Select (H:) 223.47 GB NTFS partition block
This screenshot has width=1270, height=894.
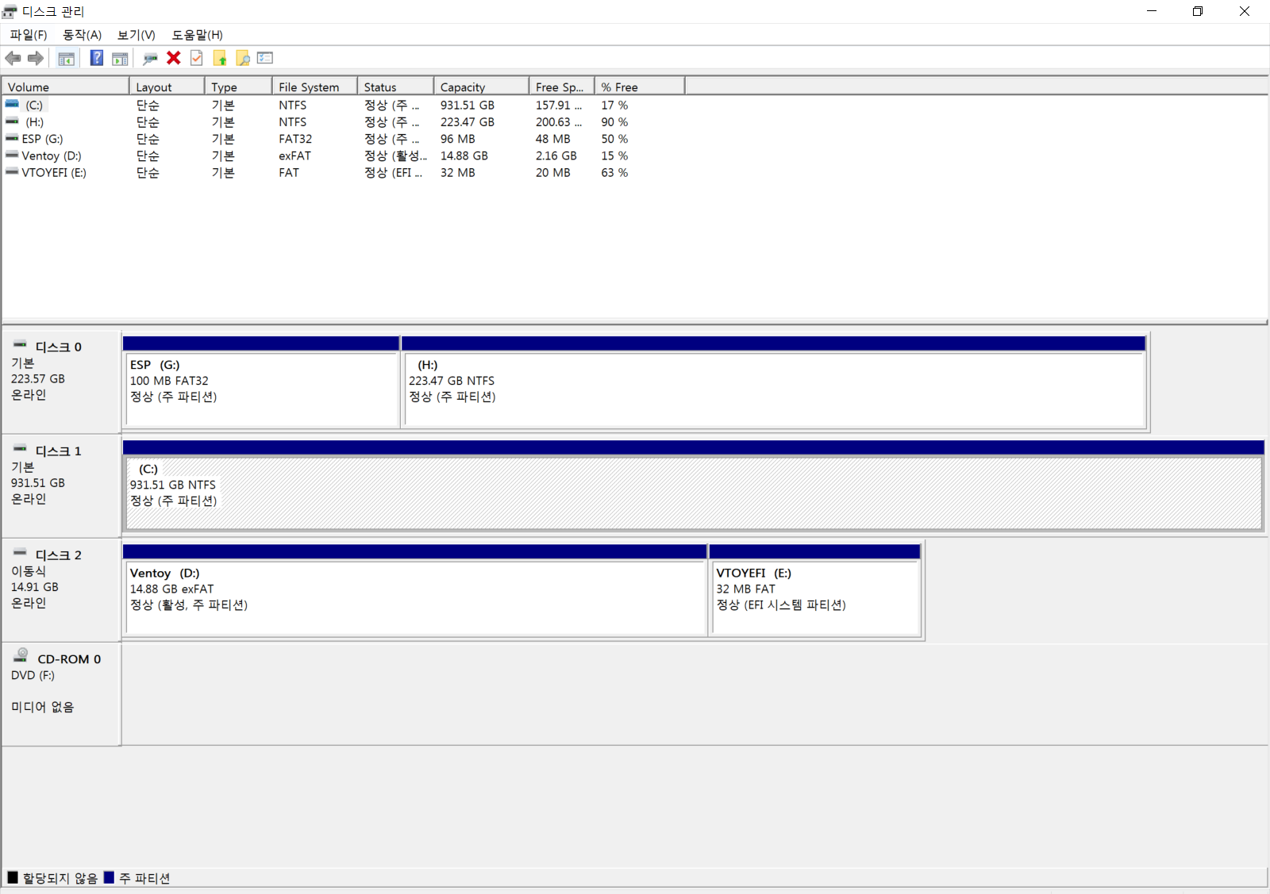[x=774, y=382]
